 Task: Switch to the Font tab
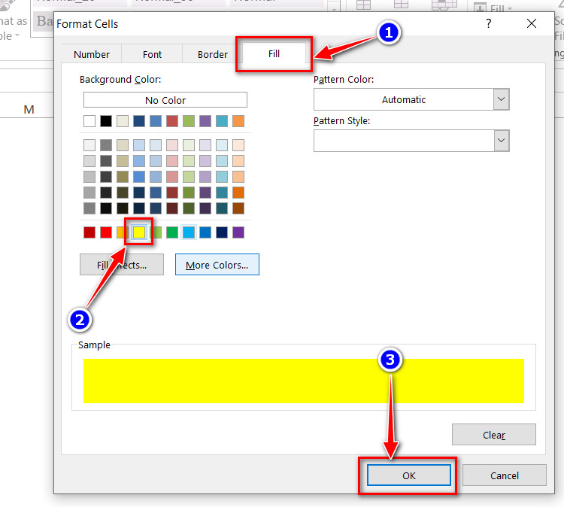coord(152,54)
